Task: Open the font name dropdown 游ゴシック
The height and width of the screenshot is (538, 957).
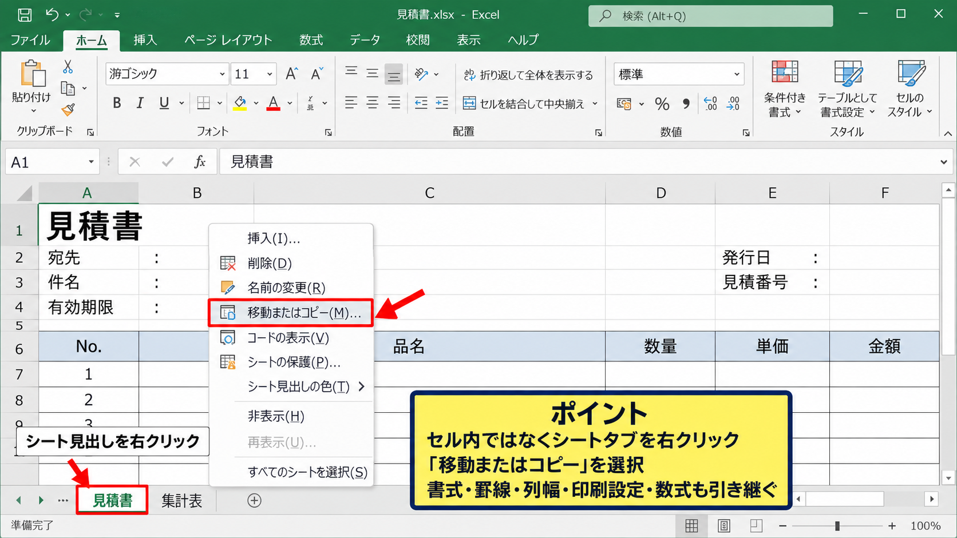Action: pyautogui.click(x=222, y=74)
